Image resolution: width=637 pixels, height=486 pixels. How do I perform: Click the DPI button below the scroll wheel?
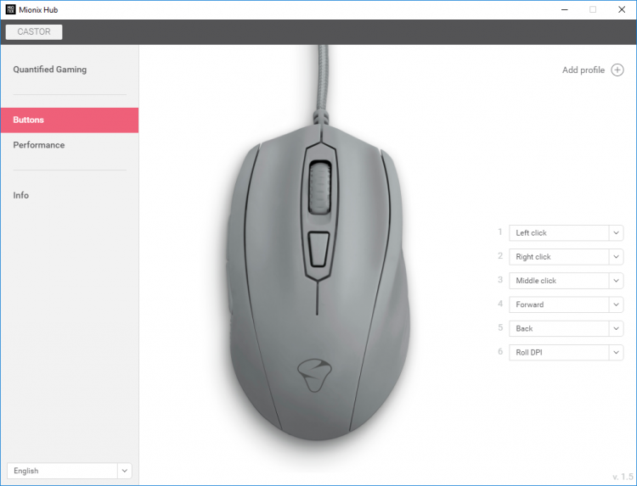click(318, 249)
